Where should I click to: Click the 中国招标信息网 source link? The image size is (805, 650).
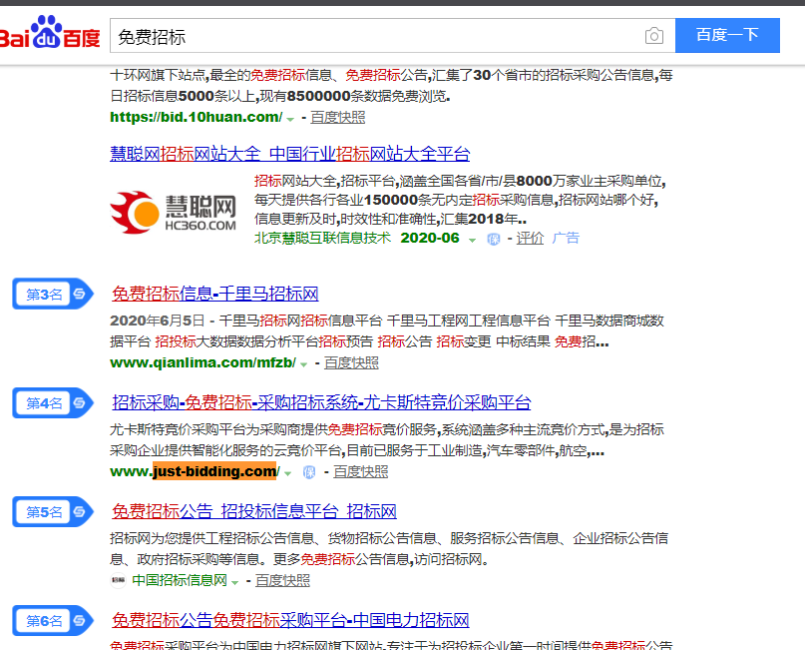pos(180,580)
